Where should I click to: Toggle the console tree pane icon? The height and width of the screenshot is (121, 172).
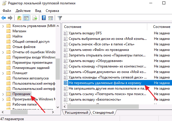point(26,18)
